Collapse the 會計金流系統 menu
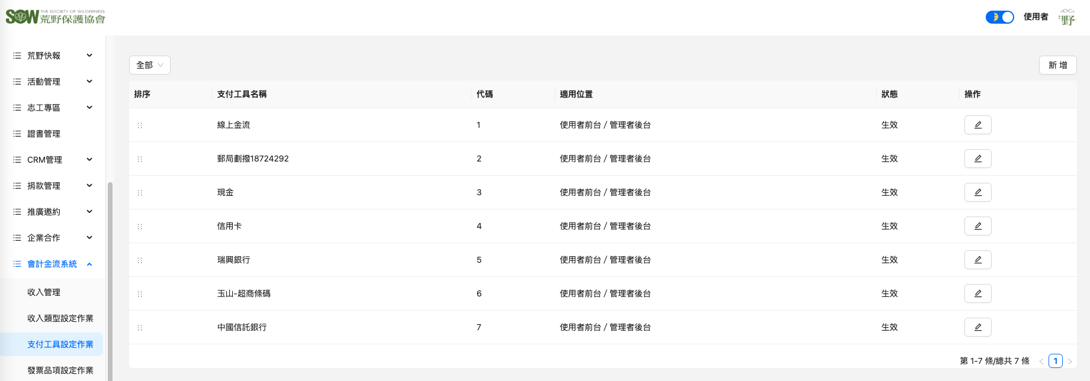The width and height of the screenshot is (1090, 381). (x=53, y=264)
